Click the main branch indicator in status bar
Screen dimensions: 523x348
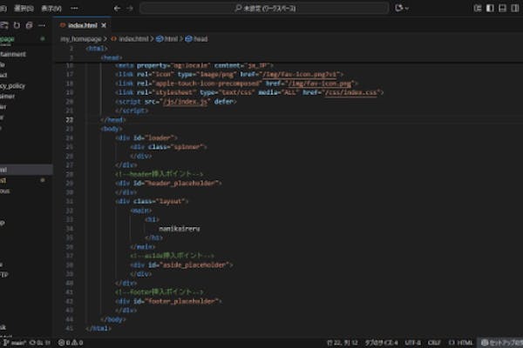tap(13, 343)
